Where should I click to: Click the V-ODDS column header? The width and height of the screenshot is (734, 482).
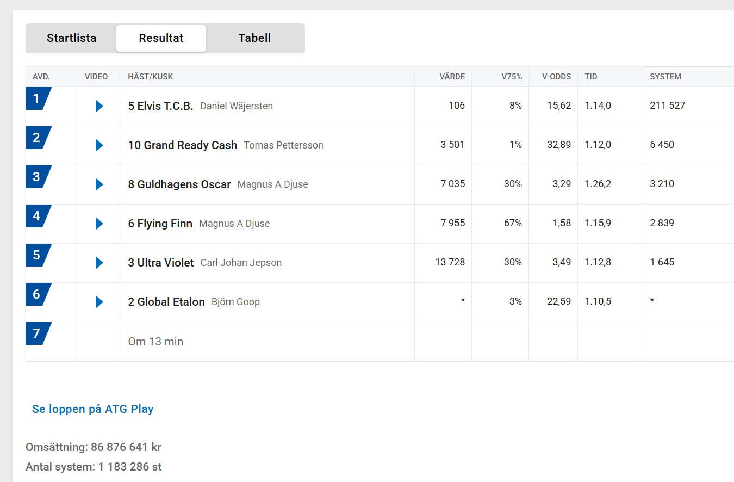click(x=557, y=77)
